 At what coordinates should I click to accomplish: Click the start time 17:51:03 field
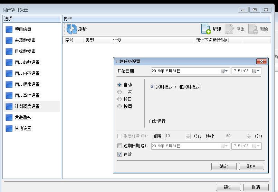point(247,71)
